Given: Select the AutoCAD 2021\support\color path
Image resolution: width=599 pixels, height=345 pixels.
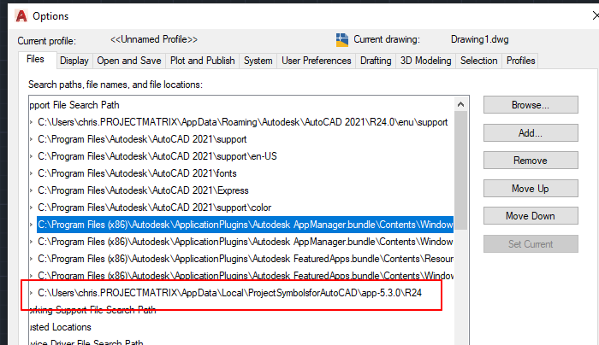Looking at the screenshot, I should (154, 208).
